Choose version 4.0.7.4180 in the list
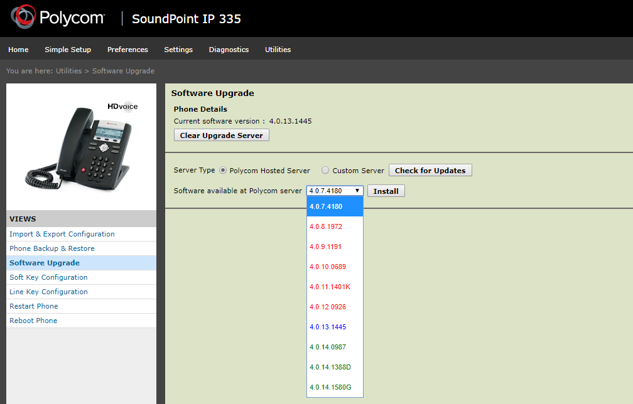Image resolution: width=633 pixels, height=404 pixels. 335,206
